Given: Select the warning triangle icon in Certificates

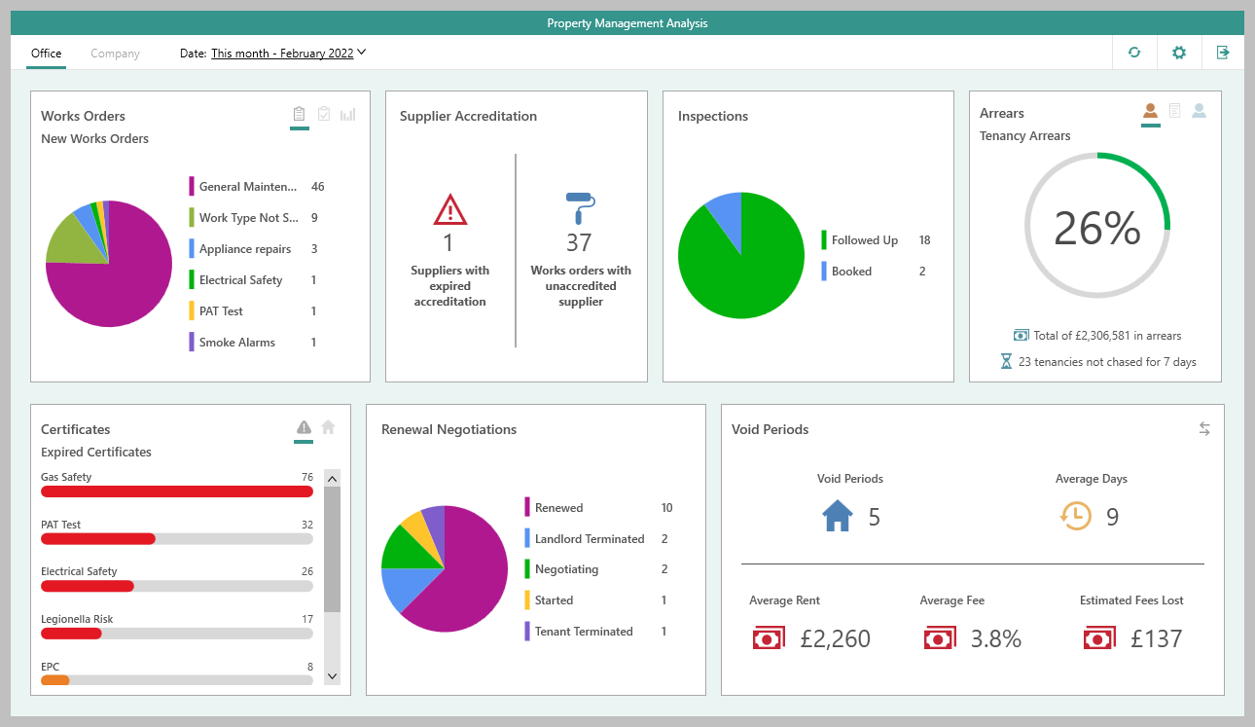Looking at the screenshot, I should point(304,427).
